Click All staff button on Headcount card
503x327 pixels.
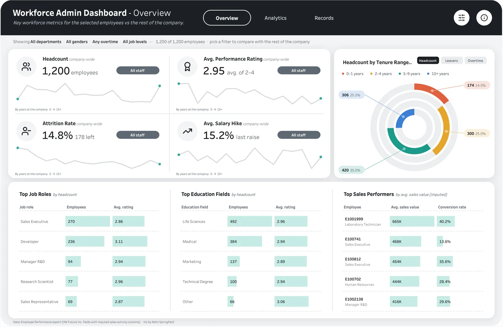pyautogui.click(x=138, y=71)
